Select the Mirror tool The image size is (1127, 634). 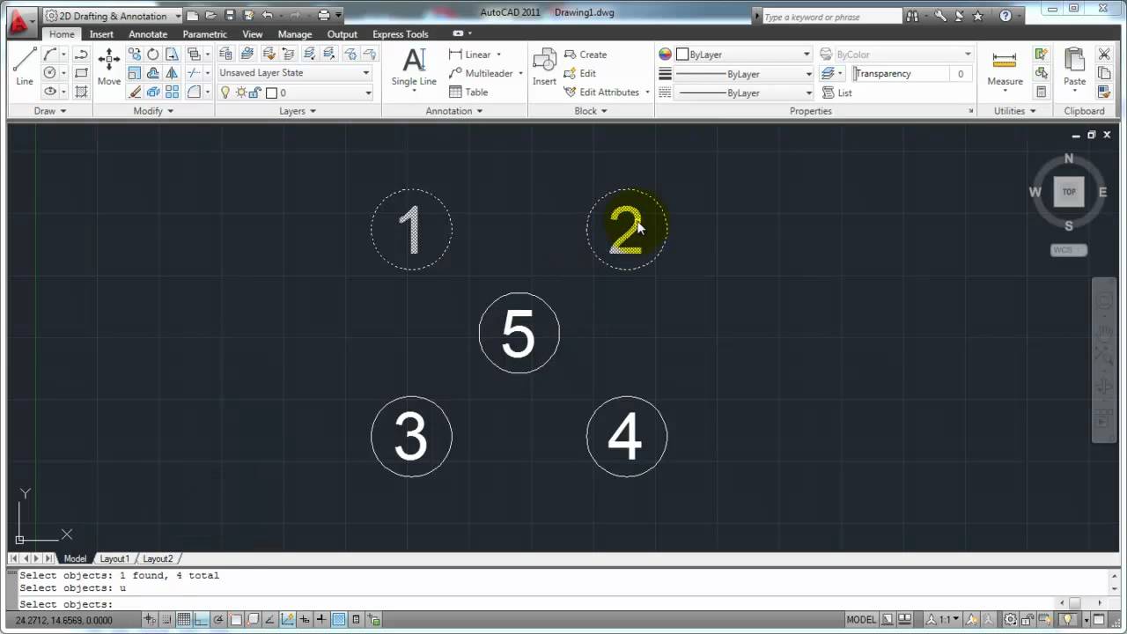172,73
